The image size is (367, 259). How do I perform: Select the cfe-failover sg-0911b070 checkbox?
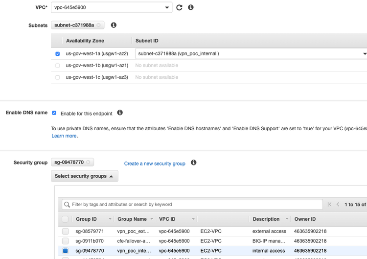66,241
